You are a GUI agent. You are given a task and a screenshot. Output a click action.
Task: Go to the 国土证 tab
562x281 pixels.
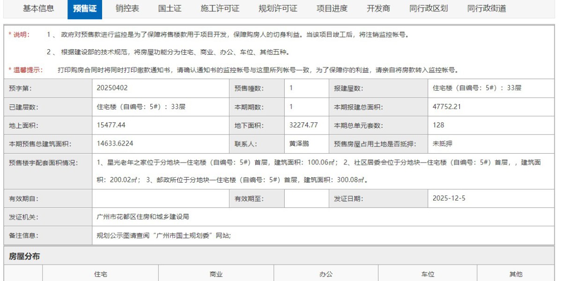(x=170, y=8)
